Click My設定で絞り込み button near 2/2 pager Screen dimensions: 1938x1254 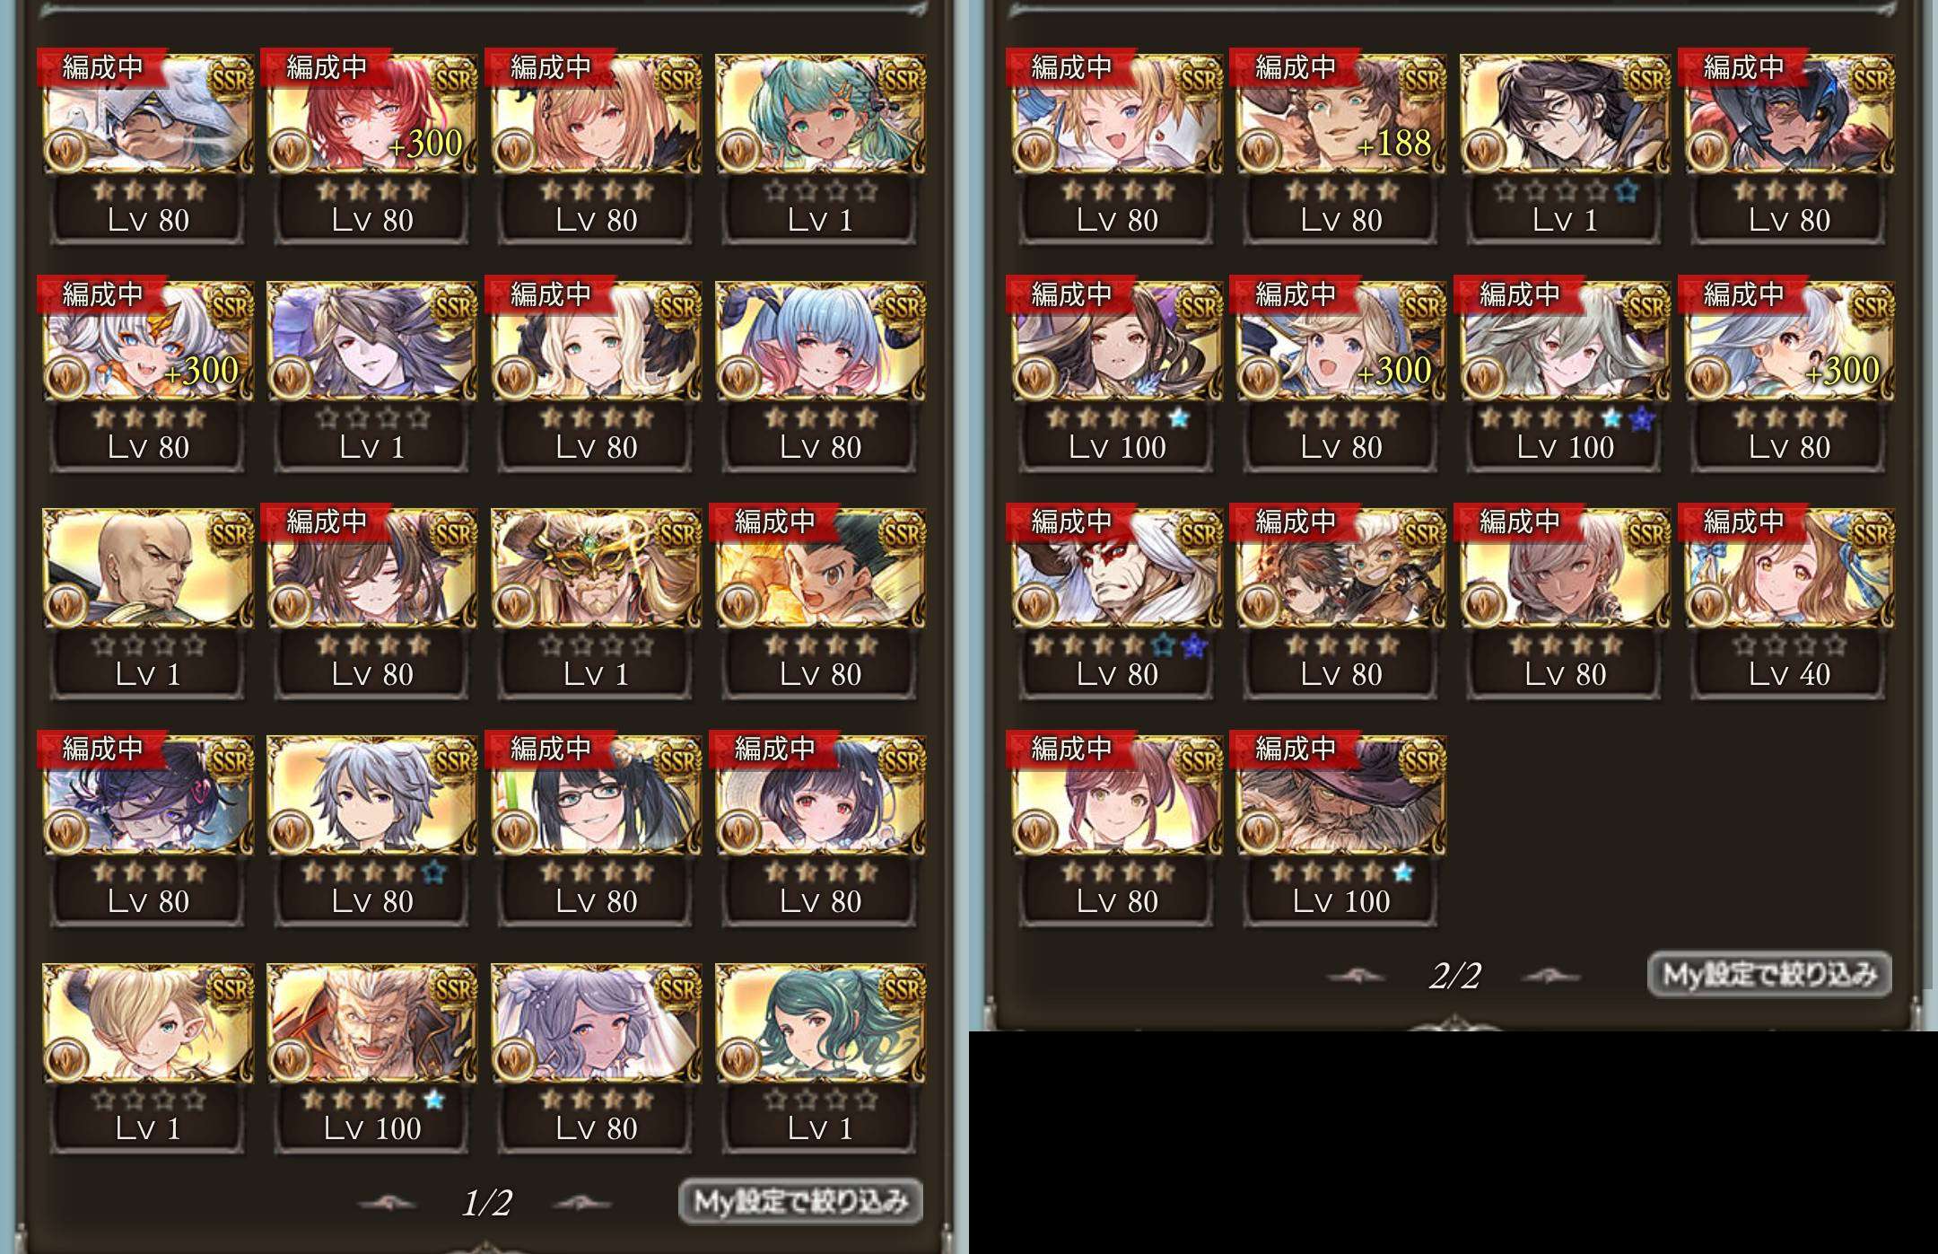tap(1770, 974)
